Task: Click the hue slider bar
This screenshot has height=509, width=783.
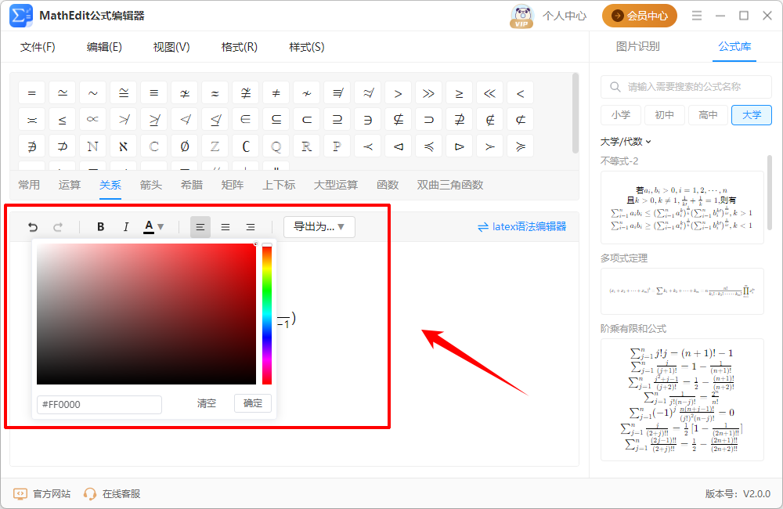Action: tap(267, 314)
